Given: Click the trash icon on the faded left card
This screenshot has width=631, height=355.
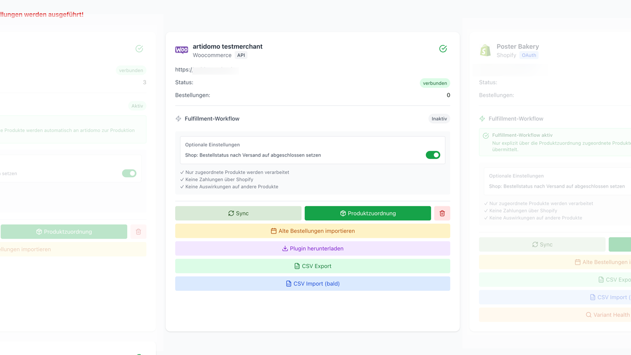Looking at the screenshot, I should point(138,231).
